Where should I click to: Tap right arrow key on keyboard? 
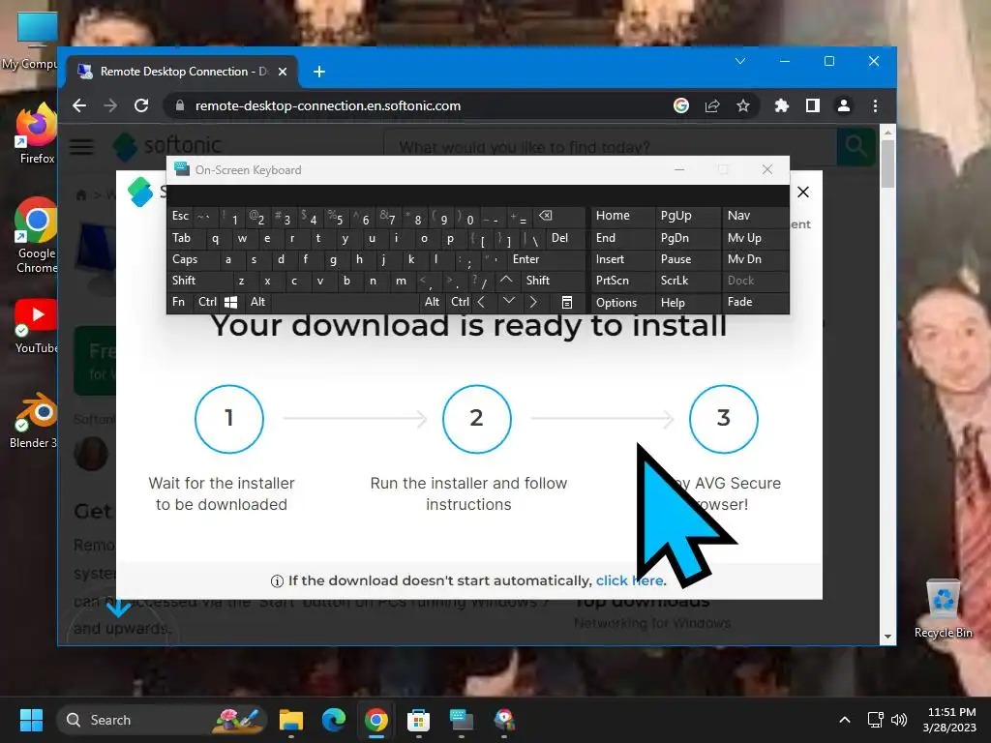click(533, 302)
